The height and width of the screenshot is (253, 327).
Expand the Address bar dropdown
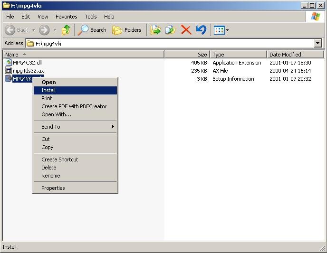coord(317,43)
